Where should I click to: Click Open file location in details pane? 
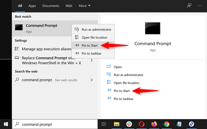click(126, 83)
